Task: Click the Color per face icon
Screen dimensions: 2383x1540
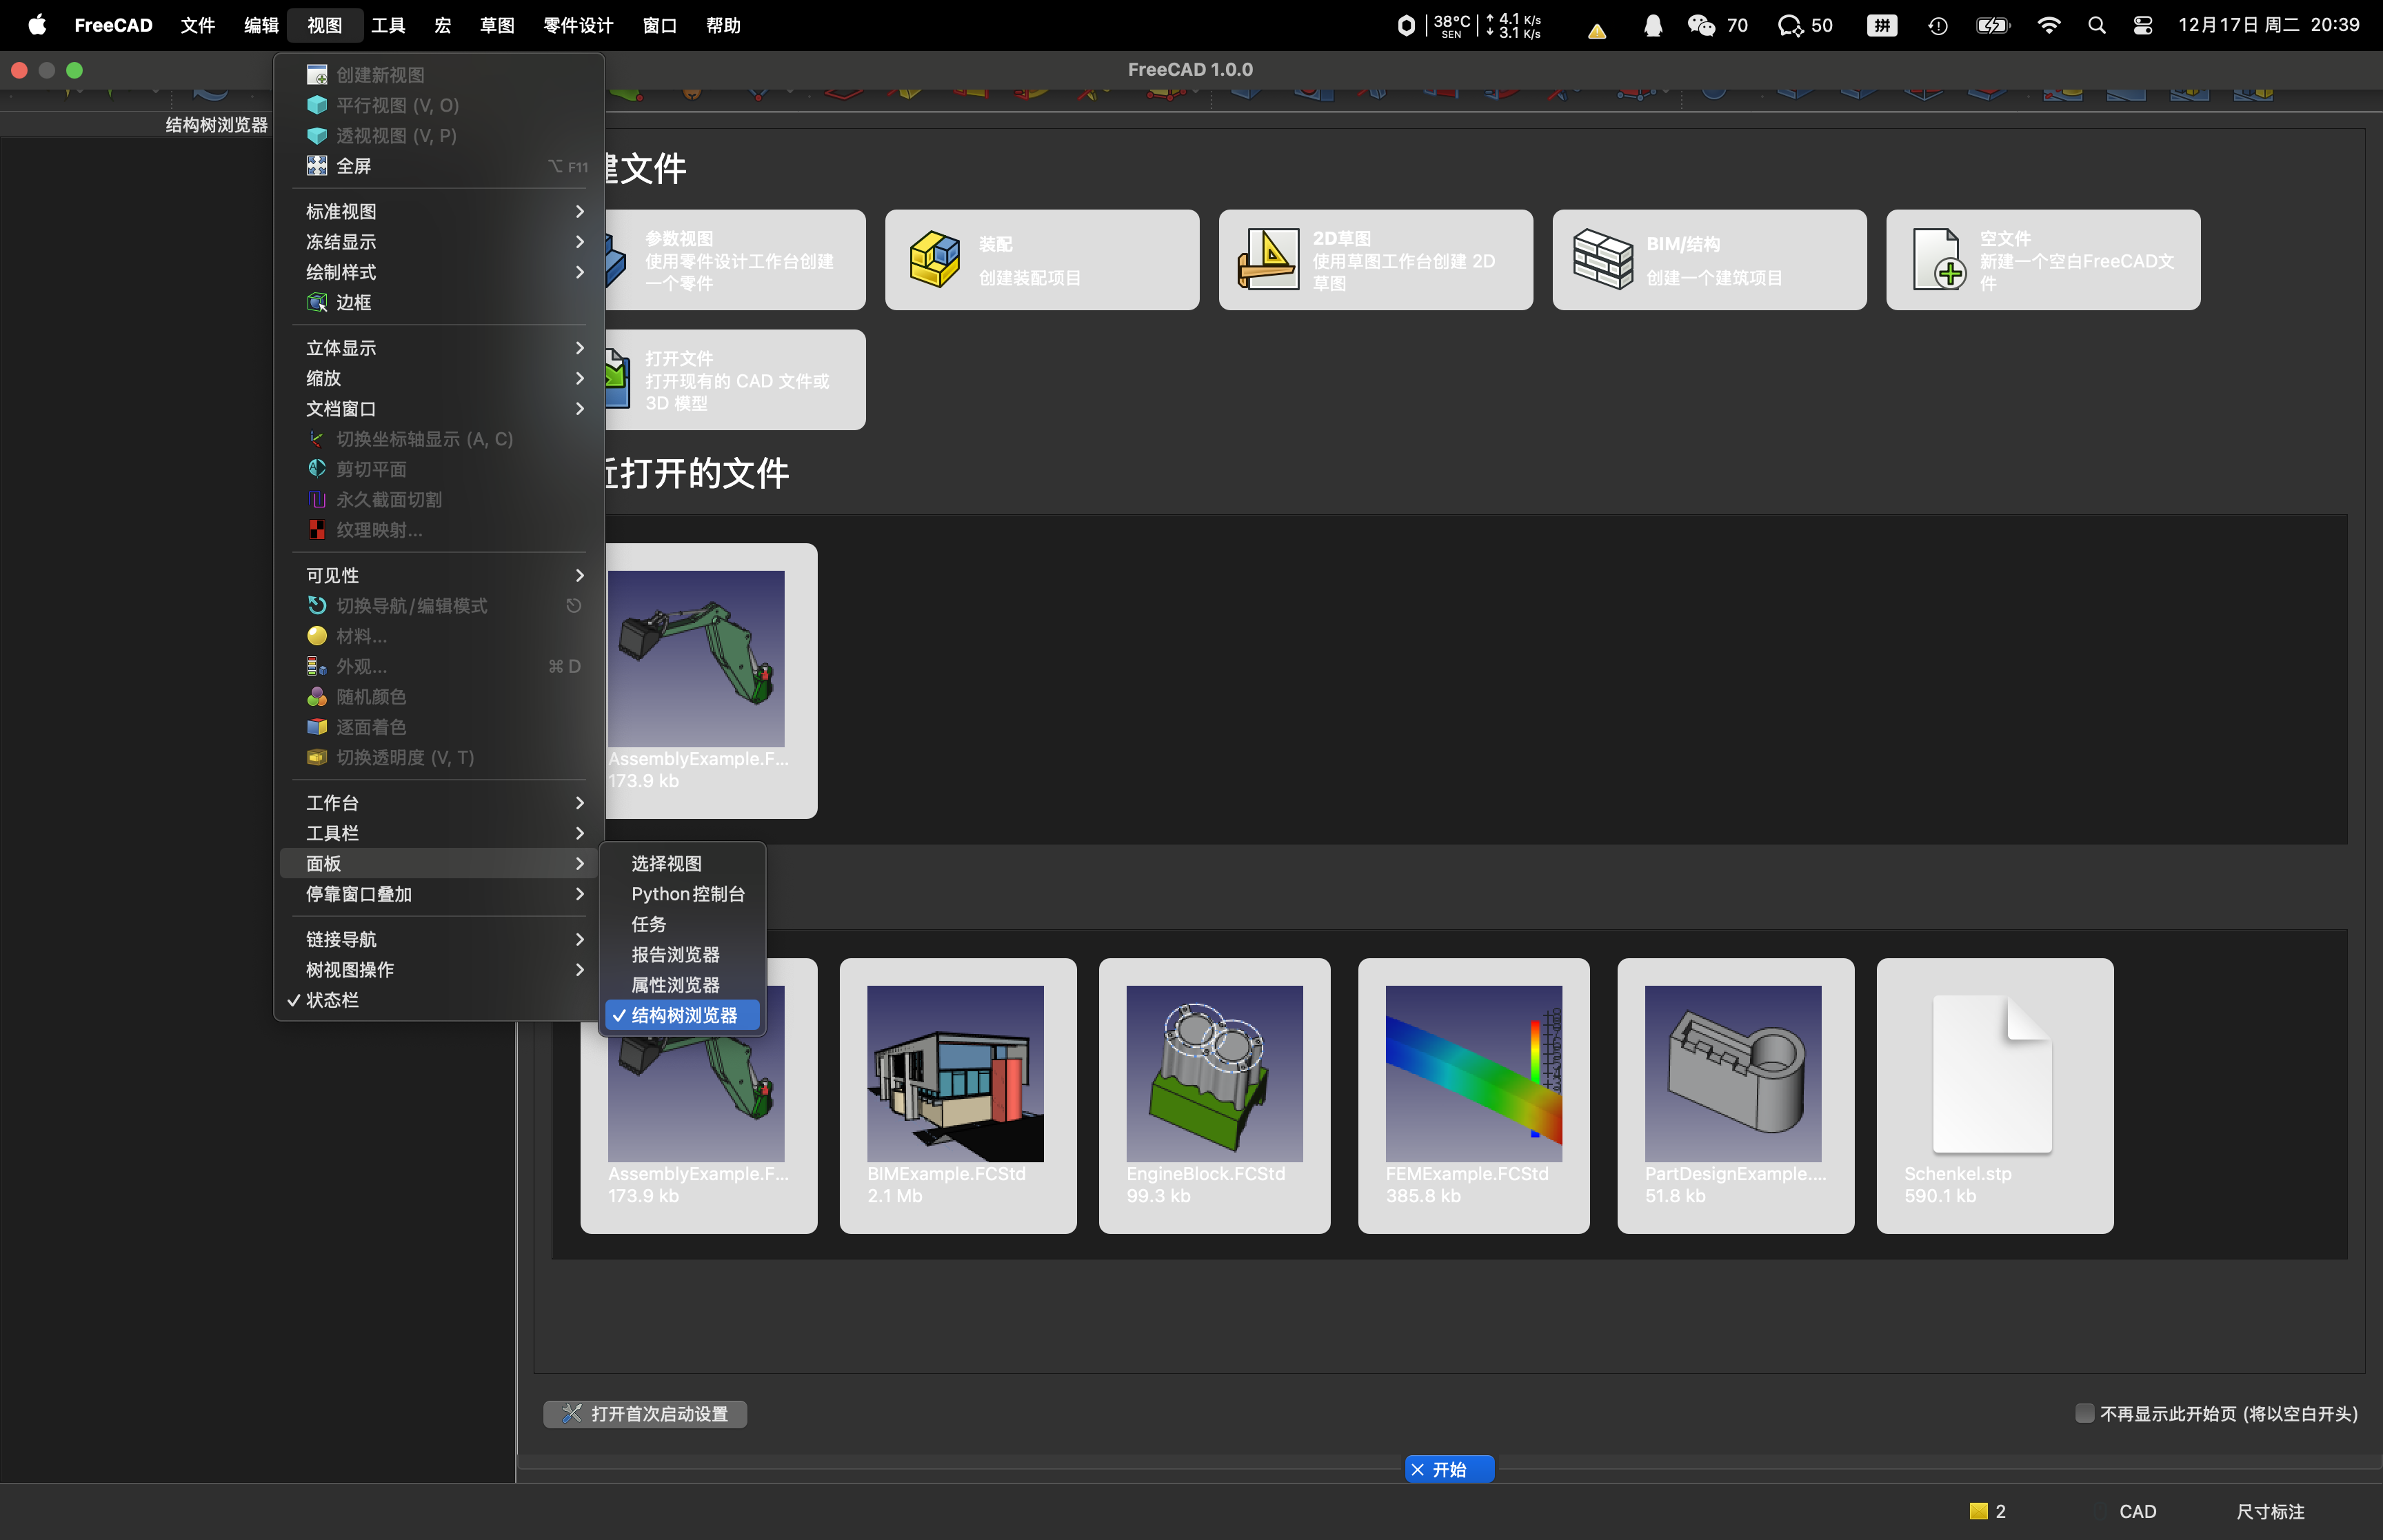Action: 317,727
